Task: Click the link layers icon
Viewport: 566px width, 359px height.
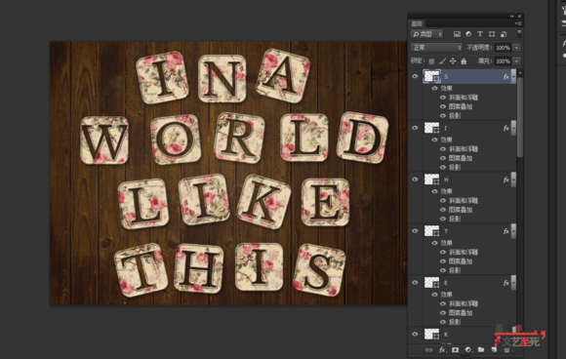Action: [x=428, y=349]
